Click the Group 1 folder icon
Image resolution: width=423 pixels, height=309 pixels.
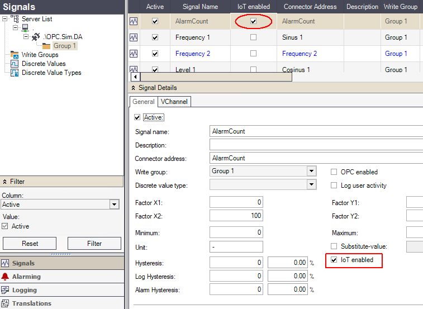[x=46, y=46]
